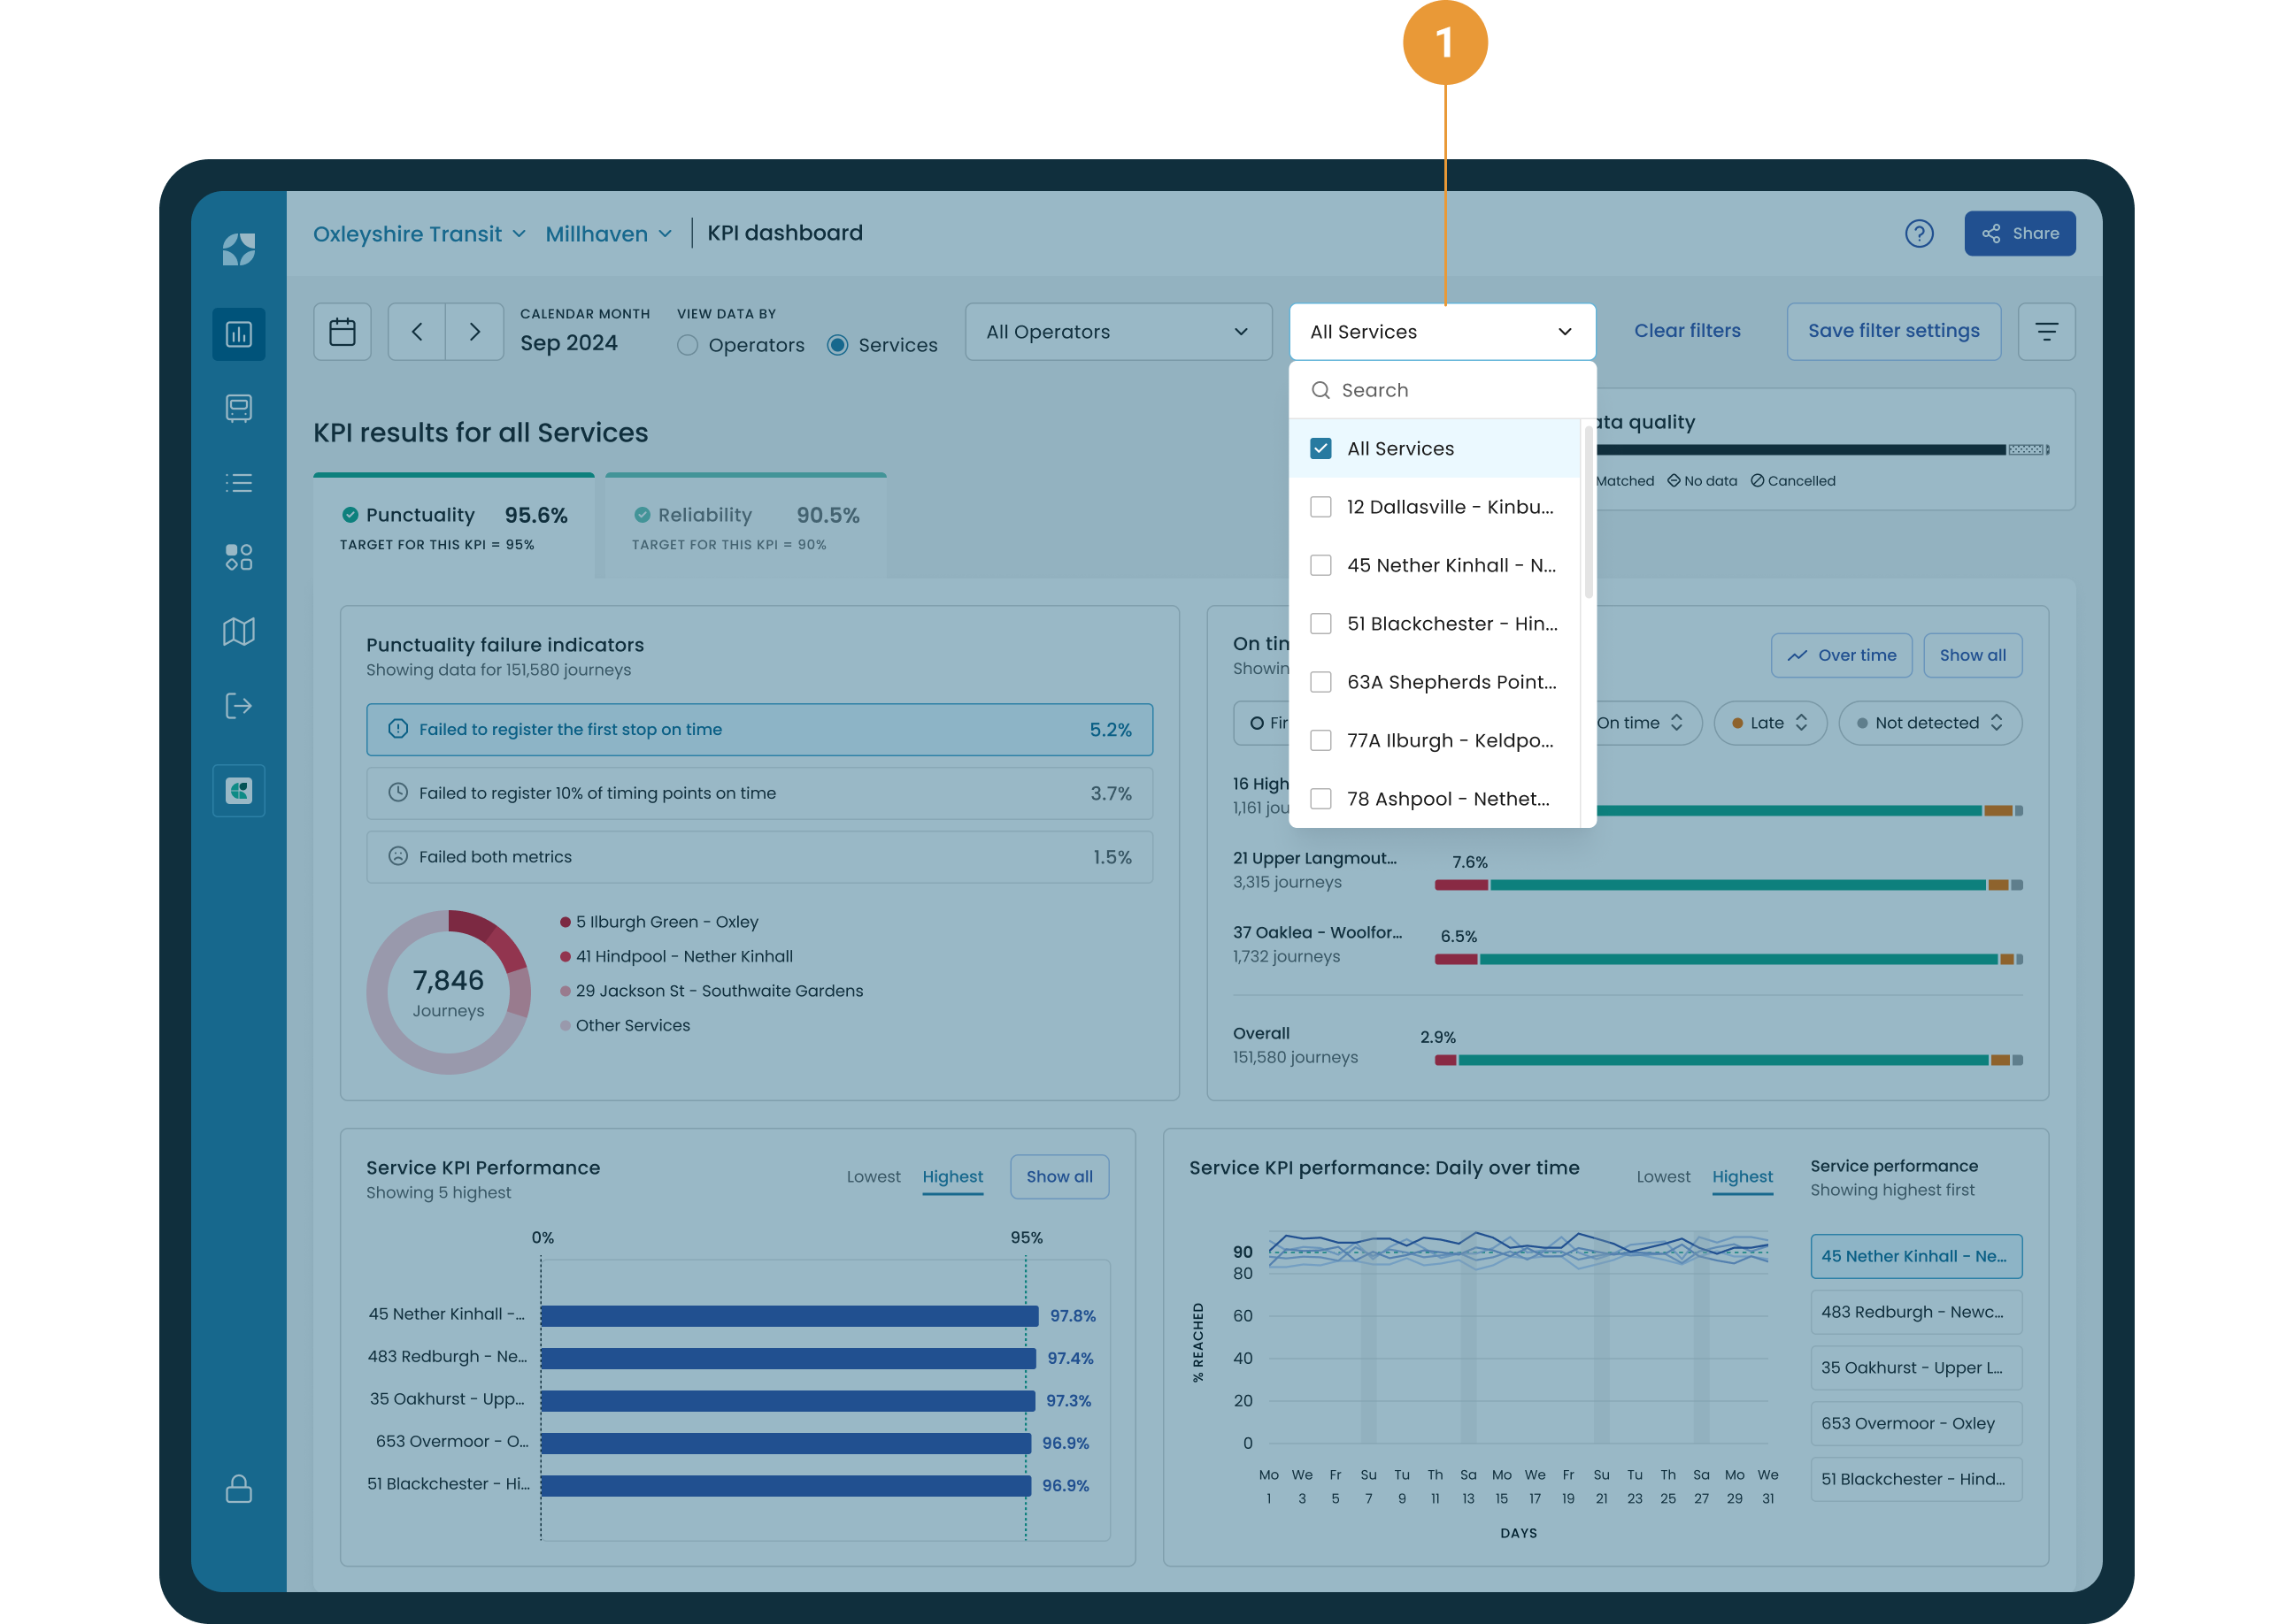The image size is (2294, 1624).
Task: Click the Share button
Action: (x=2019, y=234)
